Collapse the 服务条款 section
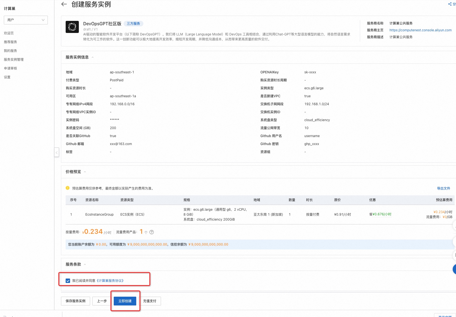 (85, 265)
